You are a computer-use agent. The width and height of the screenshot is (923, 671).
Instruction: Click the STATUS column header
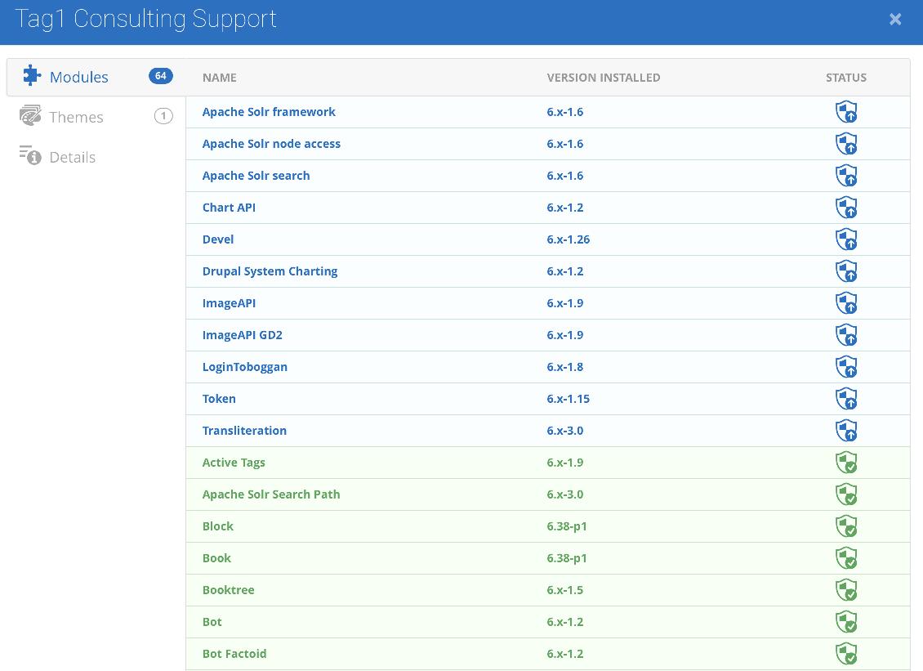pos(846,77)
